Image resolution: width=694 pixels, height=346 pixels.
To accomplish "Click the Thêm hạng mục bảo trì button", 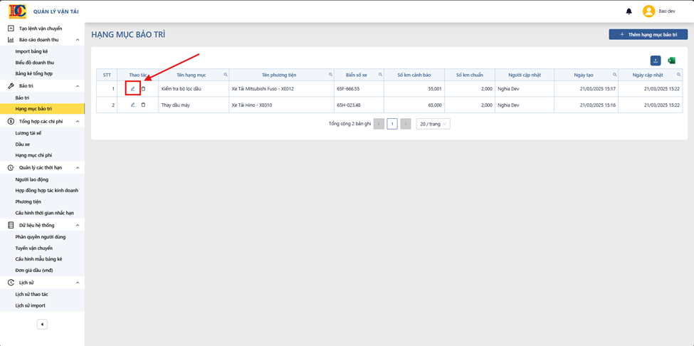I will coord(648,34).
